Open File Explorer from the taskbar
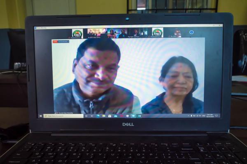 pyautogui.click(x=103, y=116)
